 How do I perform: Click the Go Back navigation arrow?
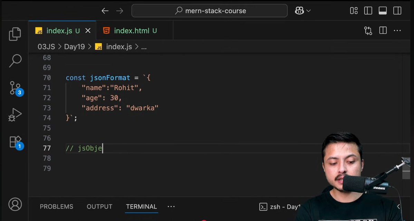click(x=105, y=11)
